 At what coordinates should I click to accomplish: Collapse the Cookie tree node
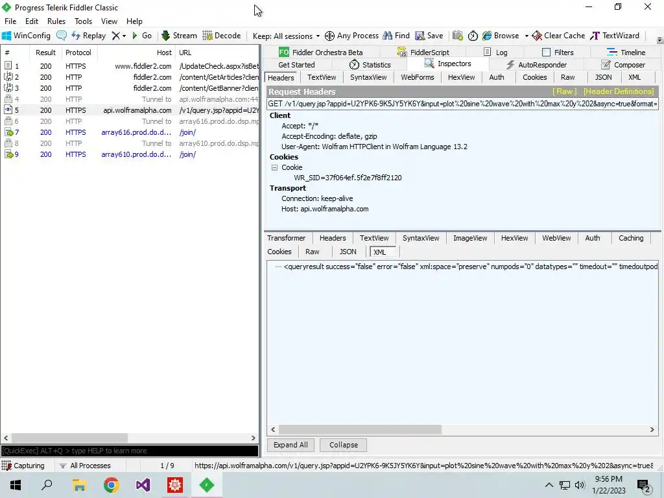(274, 167)
